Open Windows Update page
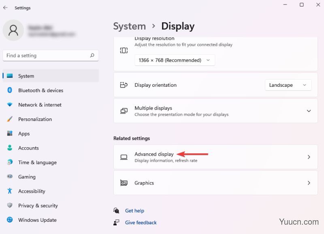 pyautogui.click(x=51, y=220)
